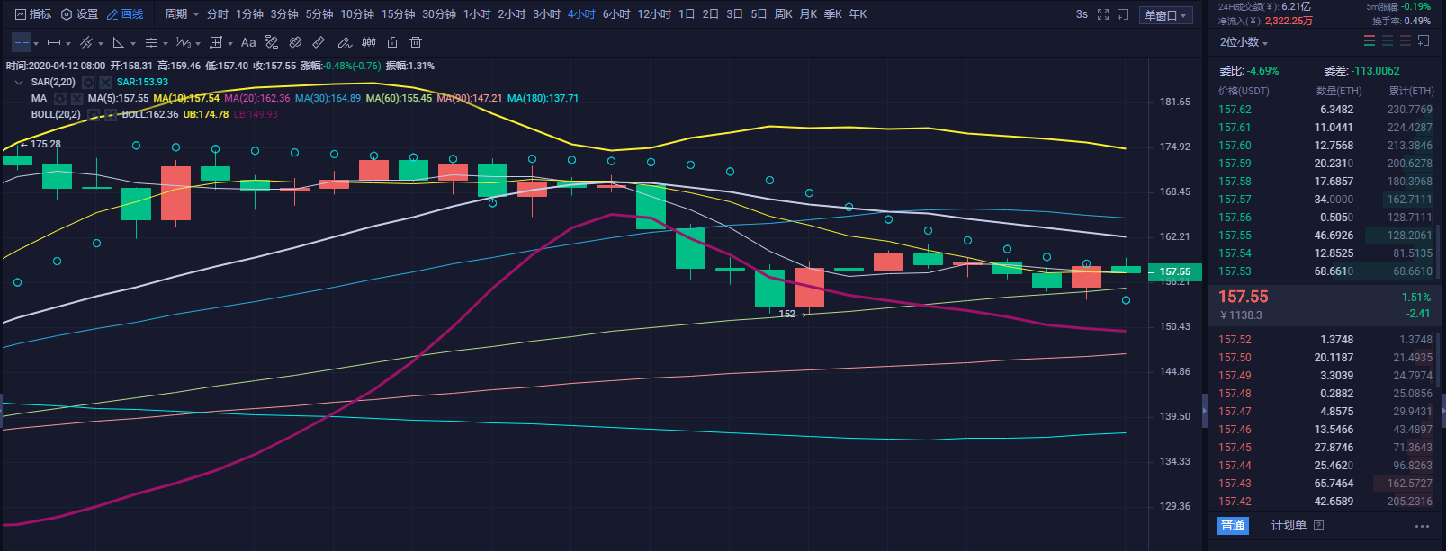1446x551 pixels.
Task: Enter fullscreen chart mode
Action: (x=1103, y=14)
